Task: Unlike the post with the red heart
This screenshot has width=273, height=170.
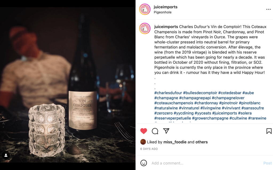Action: (x=144, y=131)
